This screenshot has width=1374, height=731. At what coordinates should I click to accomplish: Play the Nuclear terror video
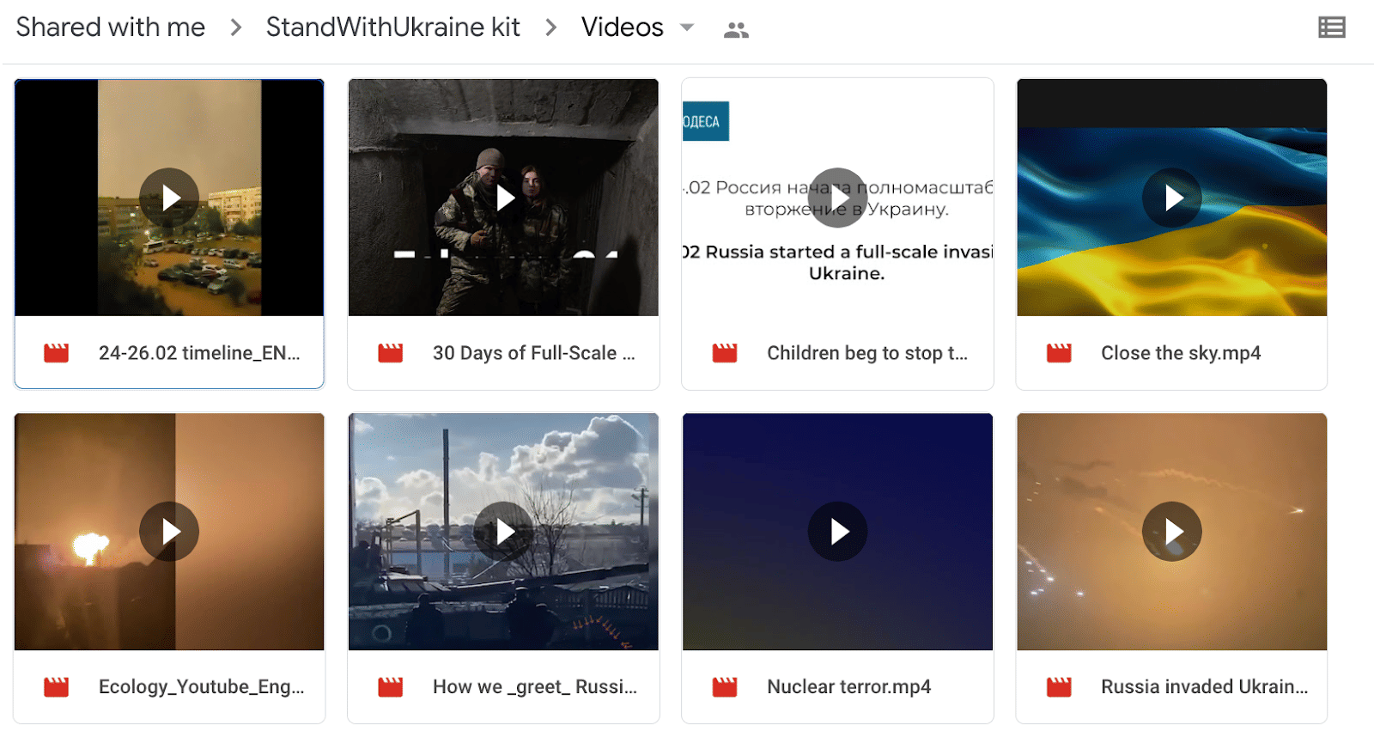[x=837, y=532]
